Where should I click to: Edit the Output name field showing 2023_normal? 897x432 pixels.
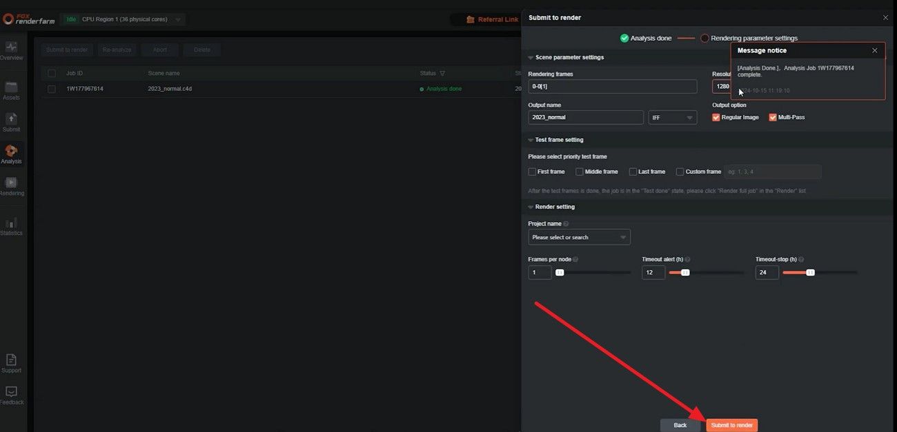coord(585,117)
